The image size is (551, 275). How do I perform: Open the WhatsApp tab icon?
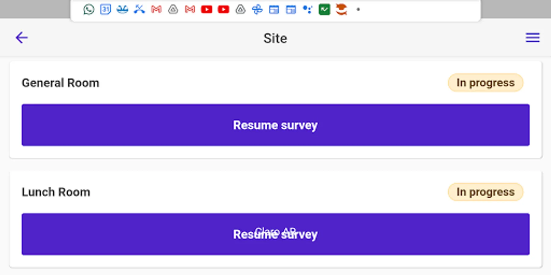tap(89, 10)
